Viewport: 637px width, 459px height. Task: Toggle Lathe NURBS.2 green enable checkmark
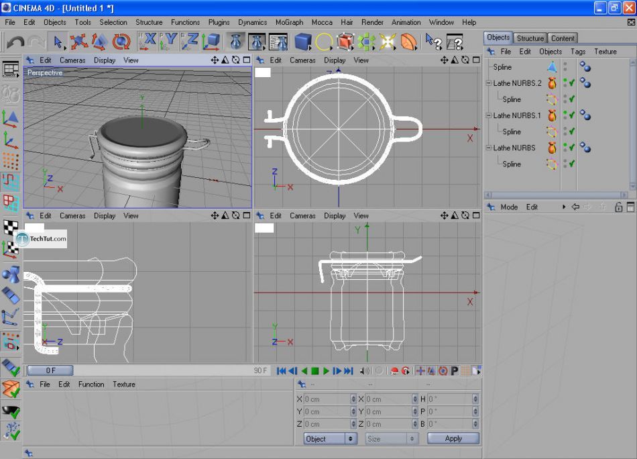(x=571, y=83)
